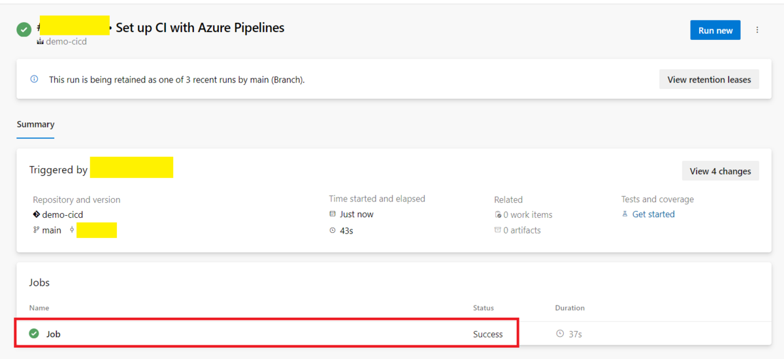Click the test flask icon
Screen dimensions: 784x359
click(625, 214)
